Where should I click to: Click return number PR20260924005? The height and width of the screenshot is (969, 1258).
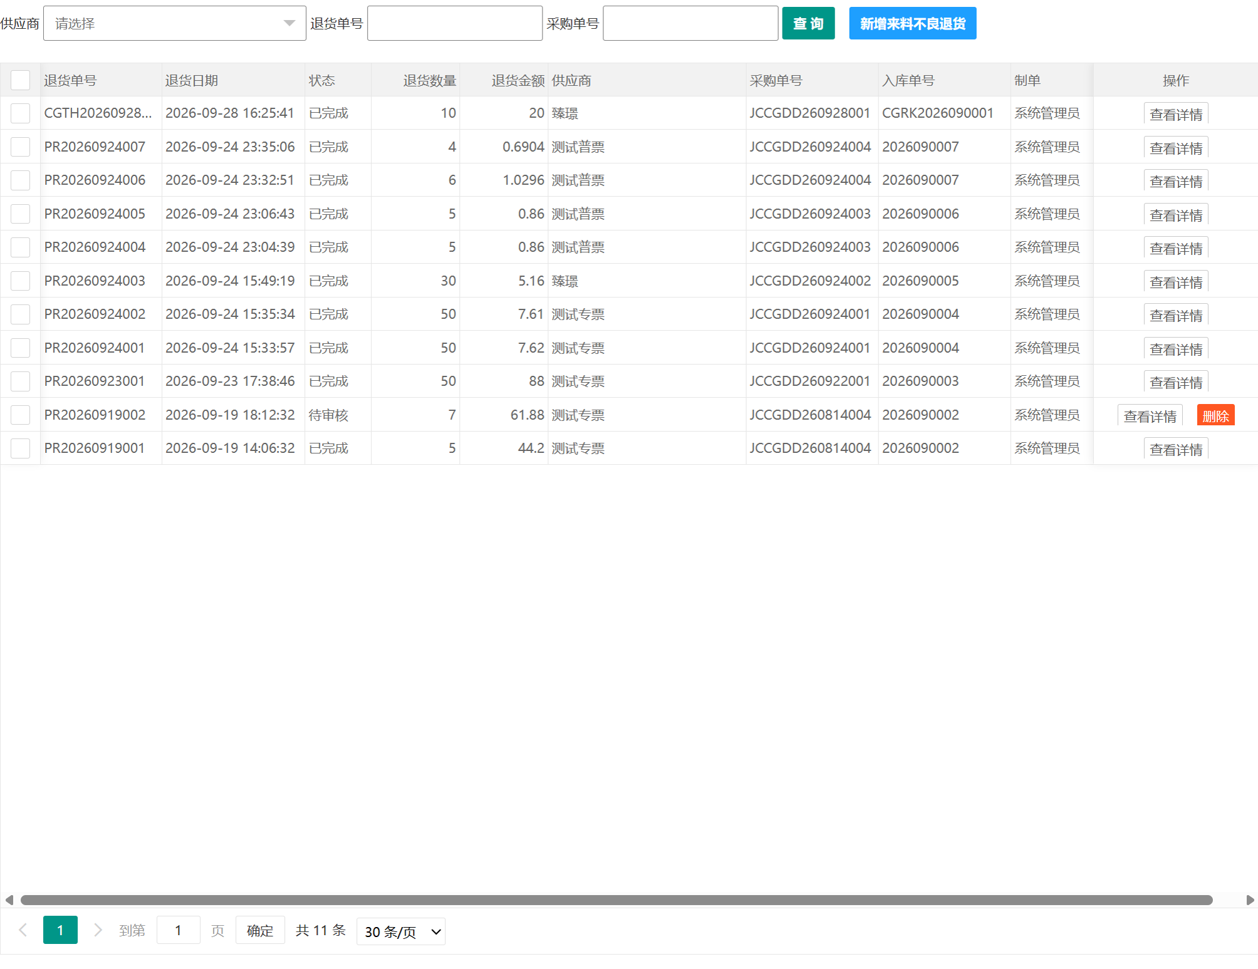[x=95, y=214]
